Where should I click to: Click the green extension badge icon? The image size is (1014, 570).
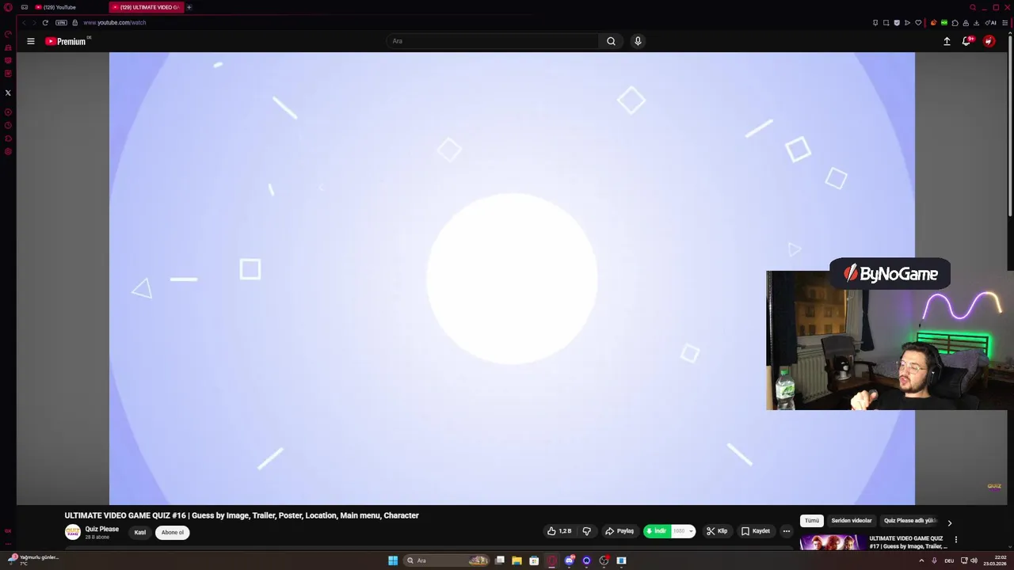click(944, 22)
